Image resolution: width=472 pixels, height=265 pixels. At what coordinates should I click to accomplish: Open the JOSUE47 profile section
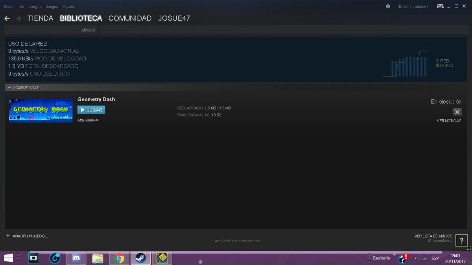point(174,18)
